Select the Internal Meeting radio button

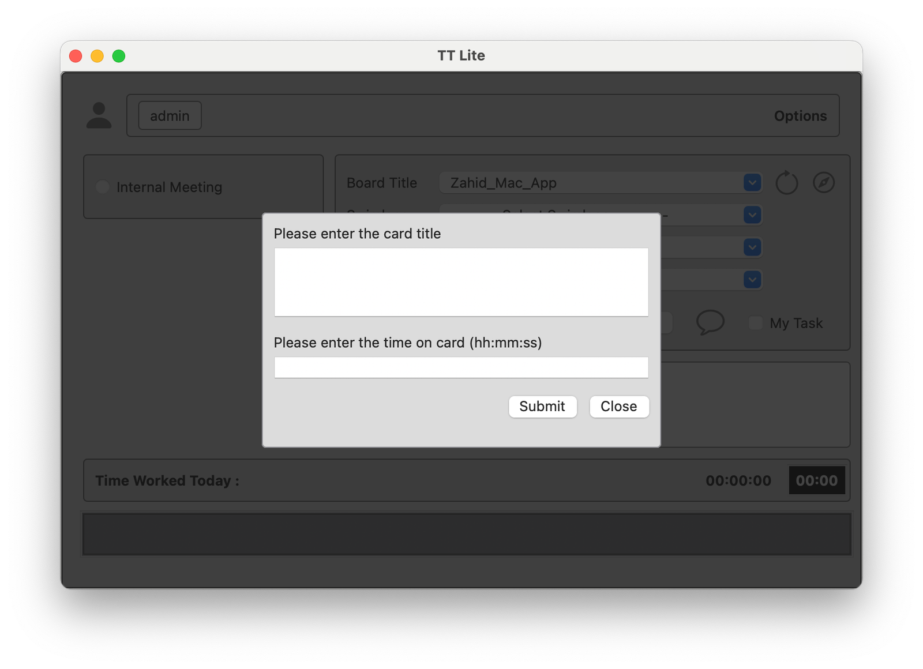click(103, 187)
